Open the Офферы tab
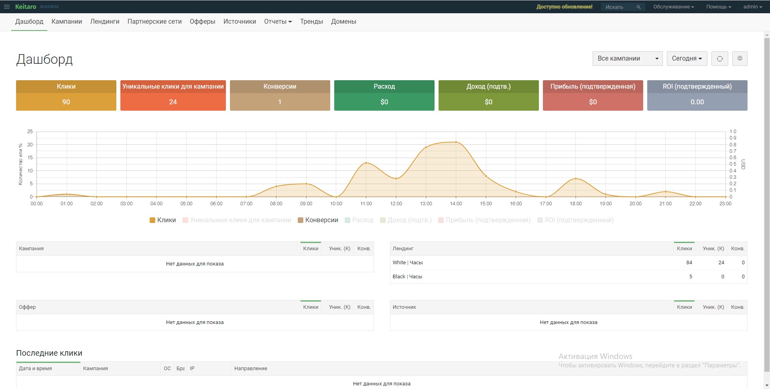Viewport: 770px width, 389px height. pos(203,22)
